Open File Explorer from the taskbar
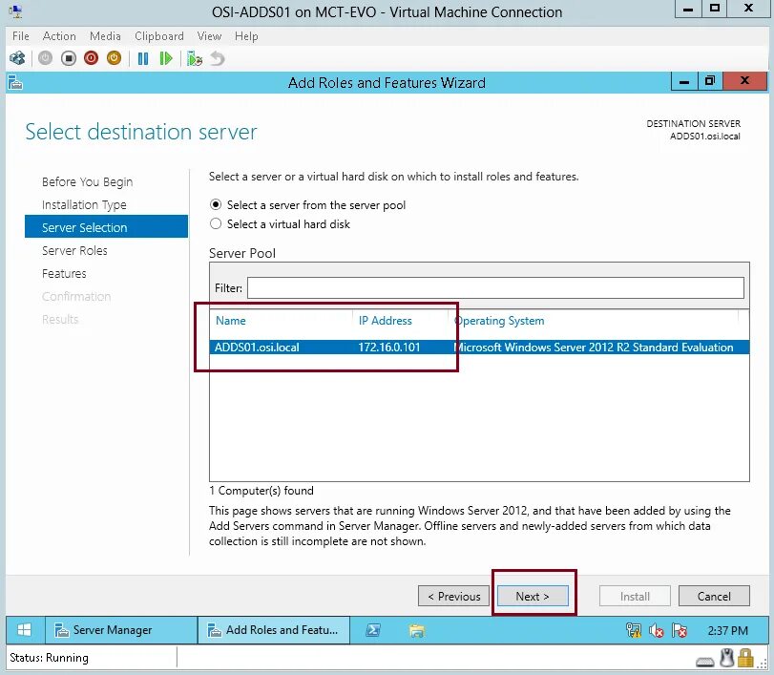Viewport: 774px width, 675px height. point(417,630)
